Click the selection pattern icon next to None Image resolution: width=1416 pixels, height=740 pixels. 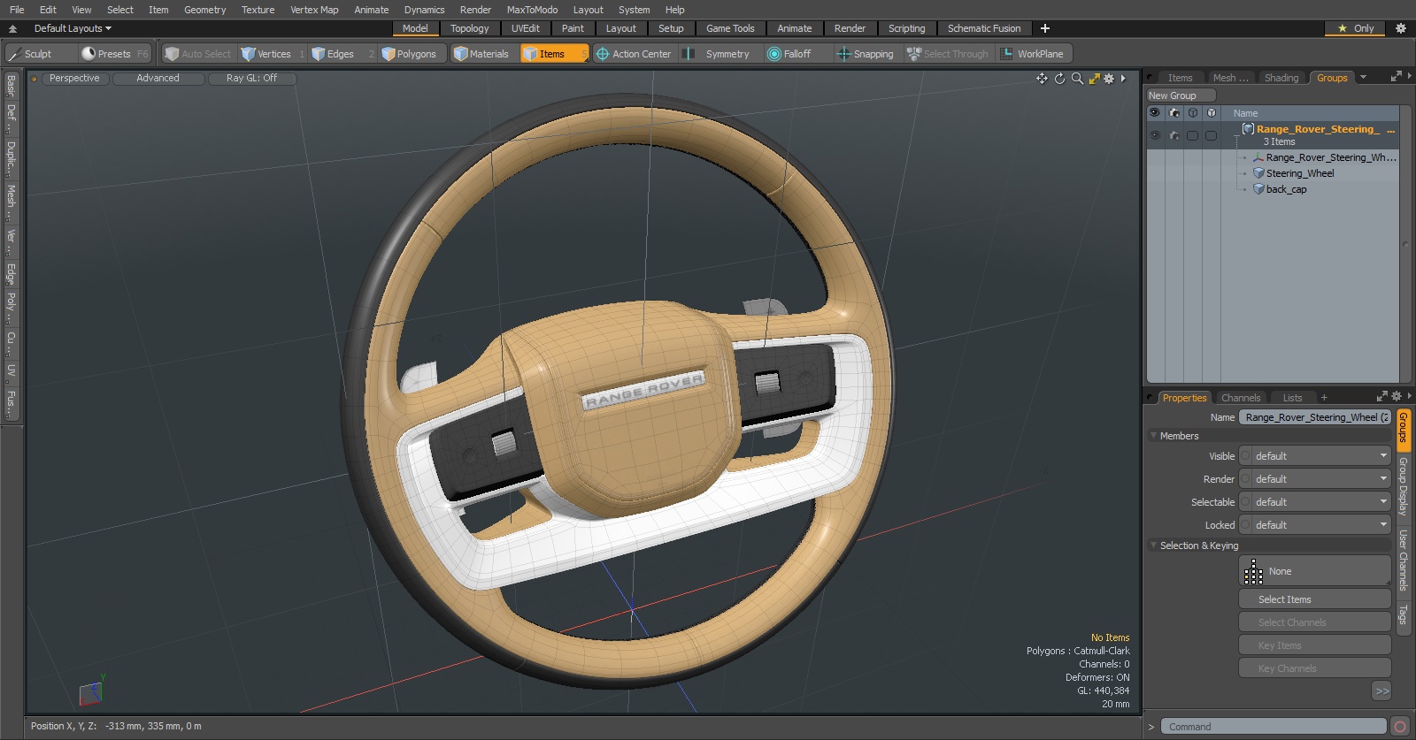click(x=1253, y=572)
